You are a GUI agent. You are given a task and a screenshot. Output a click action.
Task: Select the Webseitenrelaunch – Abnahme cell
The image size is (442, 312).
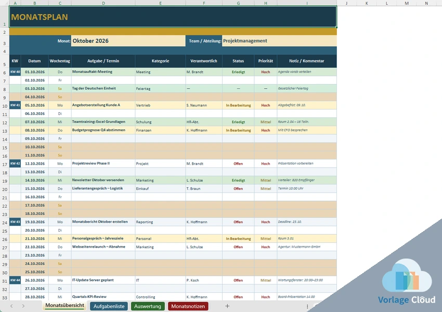click(103, 247)
